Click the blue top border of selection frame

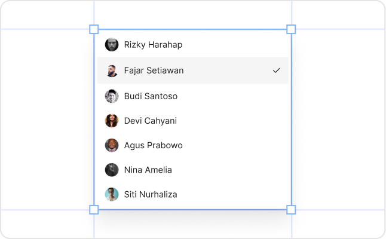click(x=192, y=29)
